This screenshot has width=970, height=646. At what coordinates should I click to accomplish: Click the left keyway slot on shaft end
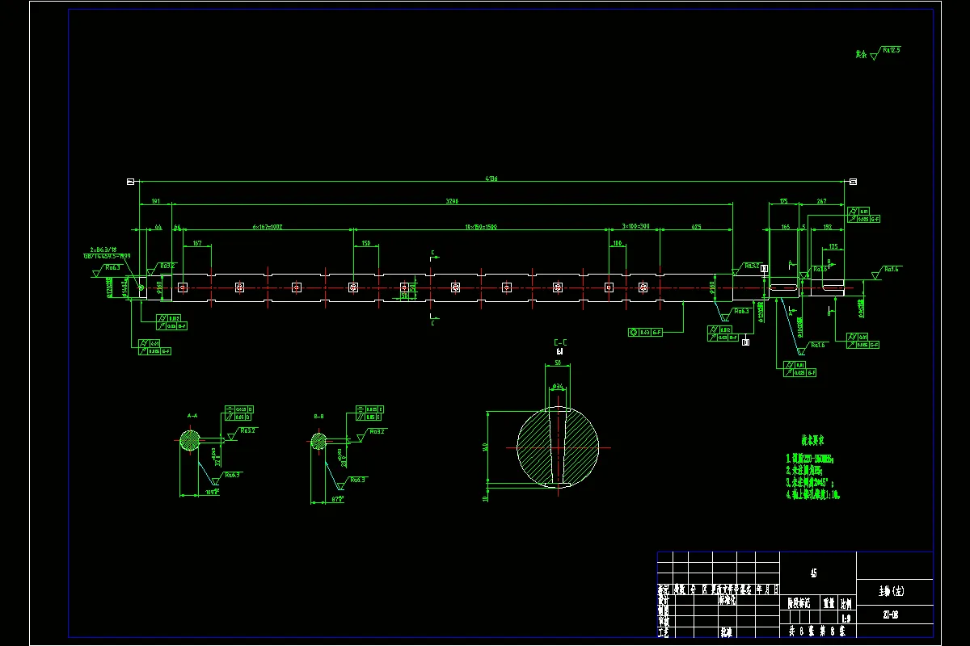click(782, 287)
